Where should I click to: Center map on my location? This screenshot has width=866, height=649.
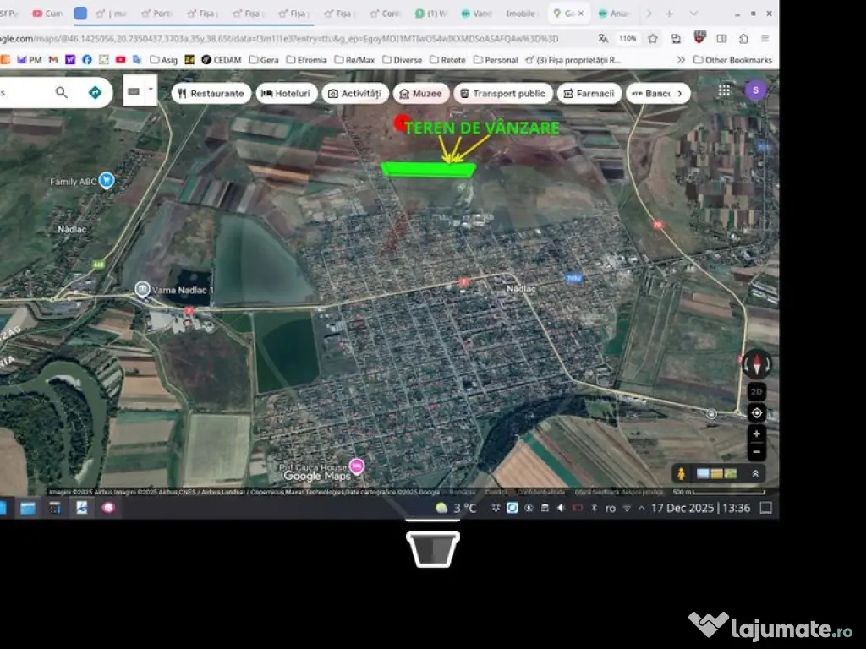point(756,412)
